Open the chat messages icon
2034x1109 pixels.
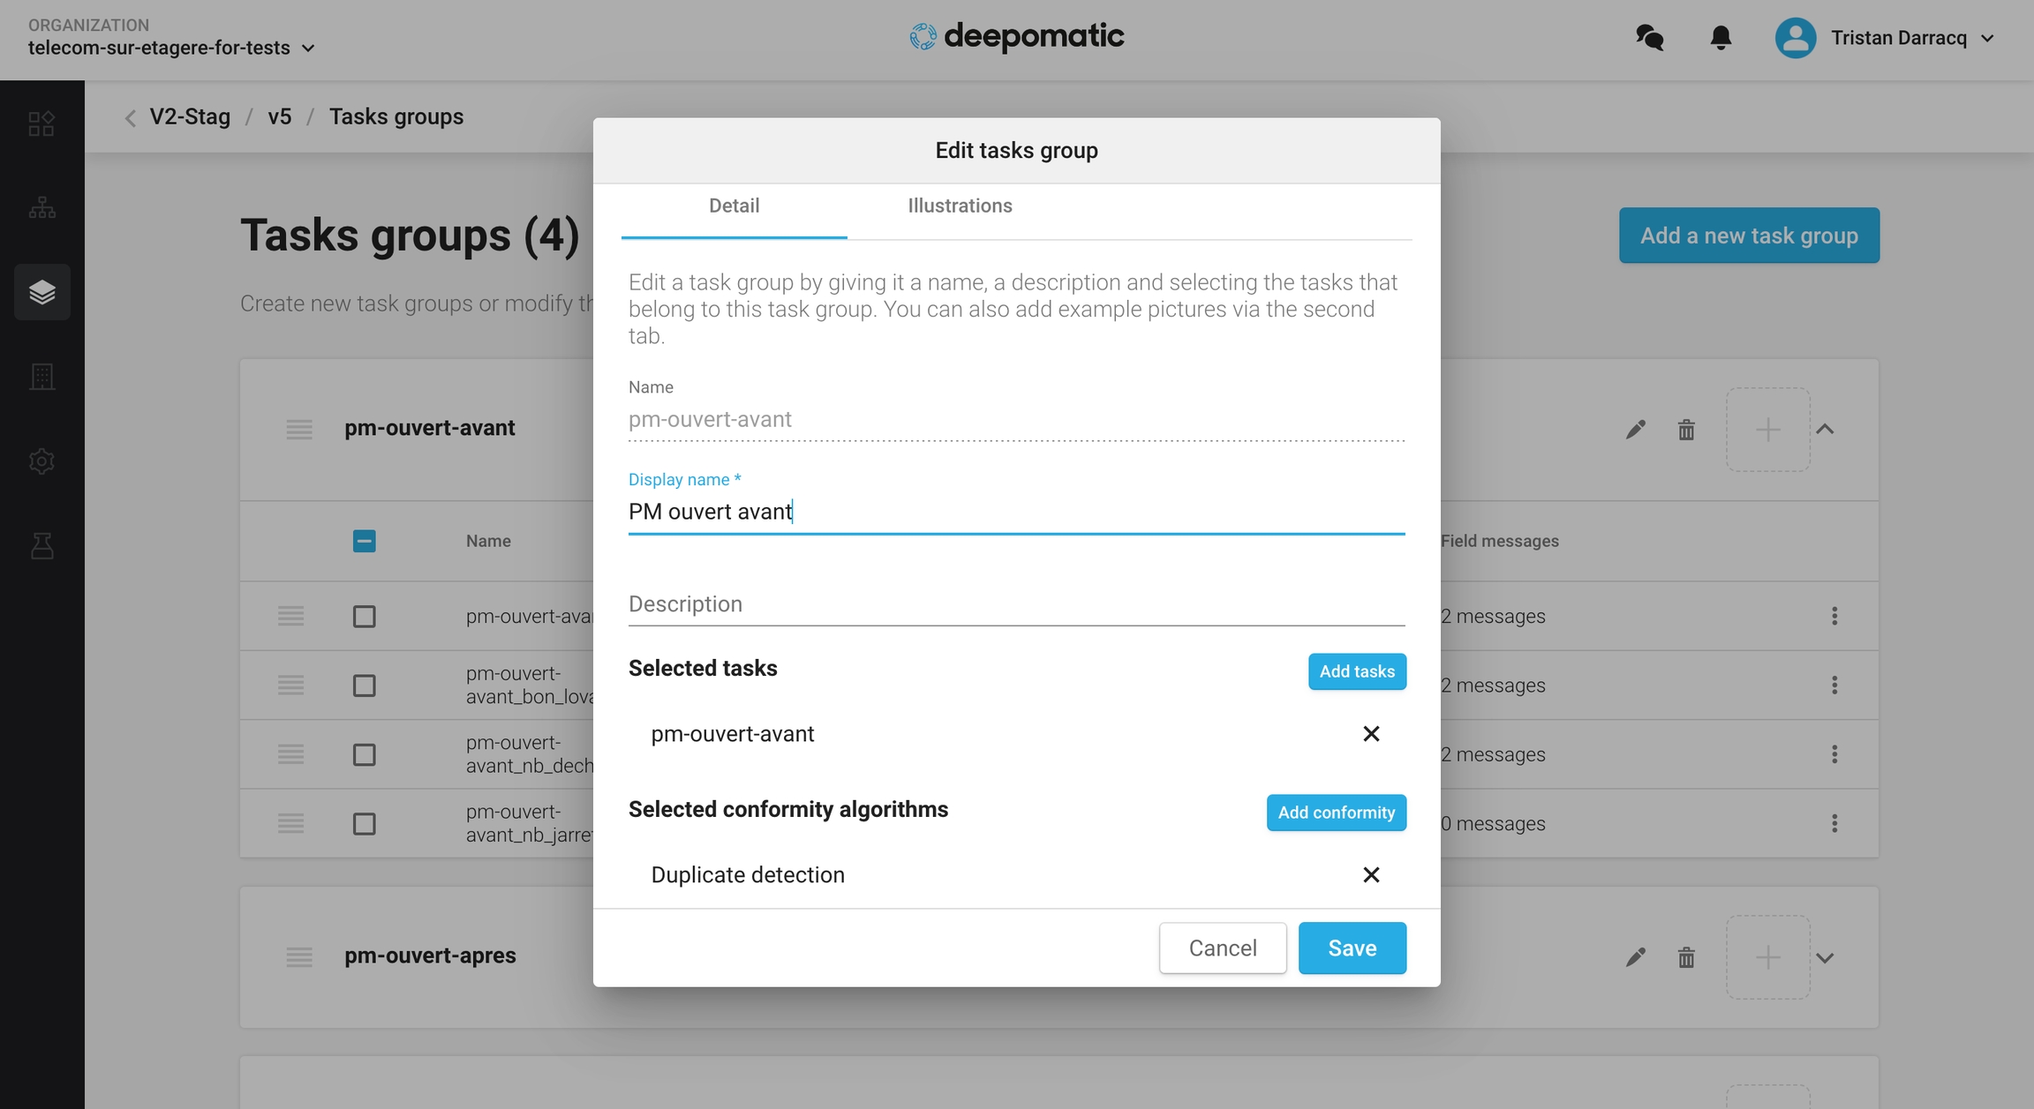[x=1649, y=38]
